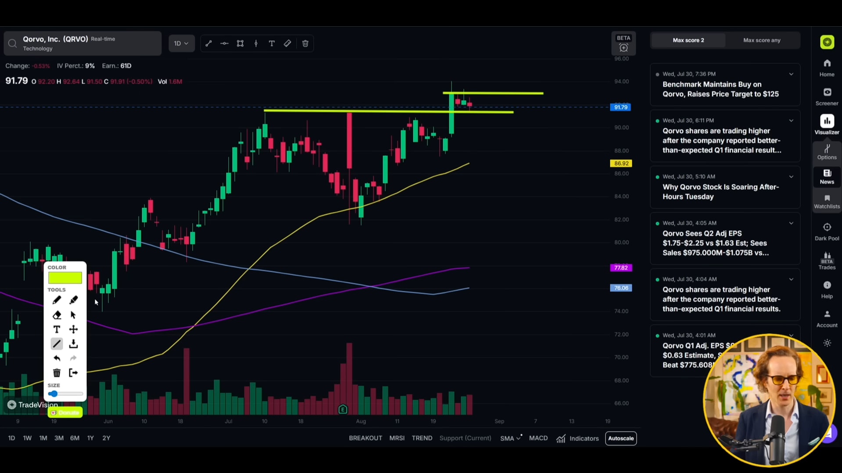Set chart range to 1M

pyautogui.click(x=43, y=438)
